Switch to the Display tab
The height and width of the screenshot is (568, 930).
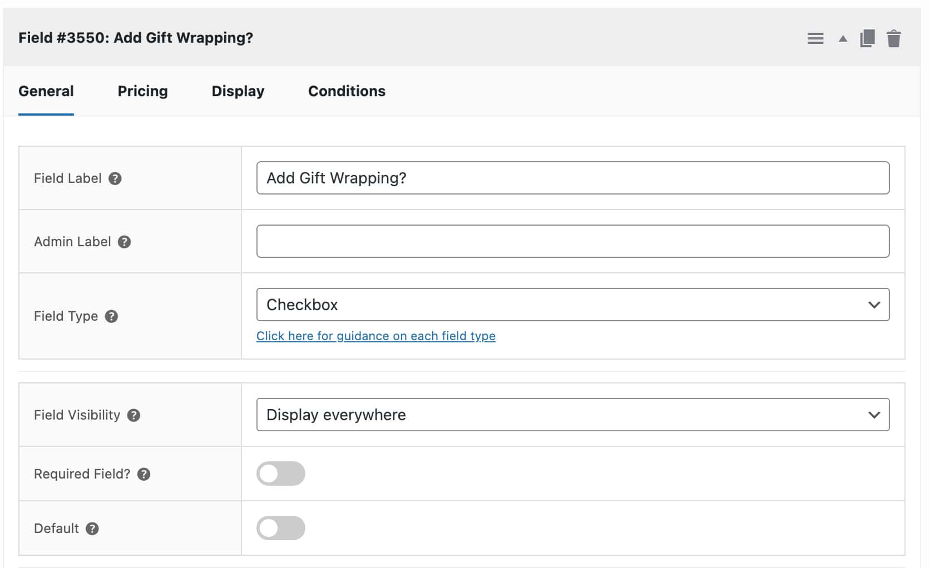click(x=238, y=91)
